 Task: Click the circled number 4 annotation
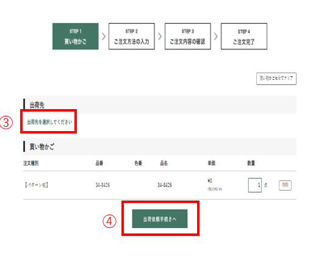(109, 221)
